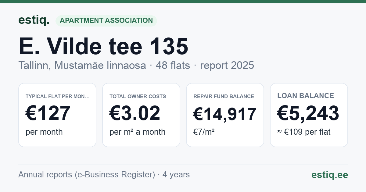Click the TOTAL OWNER COSTS label
The image size is (366, 192).
(x=138, y=96)
